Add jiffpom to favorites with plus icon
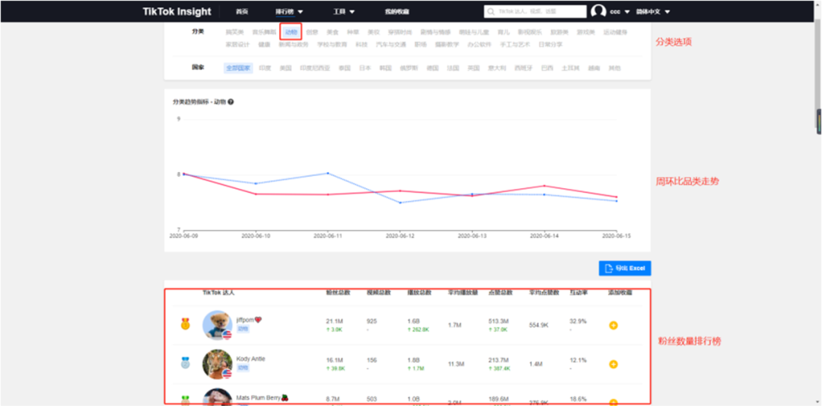The image size is (822, 406). 613,325
